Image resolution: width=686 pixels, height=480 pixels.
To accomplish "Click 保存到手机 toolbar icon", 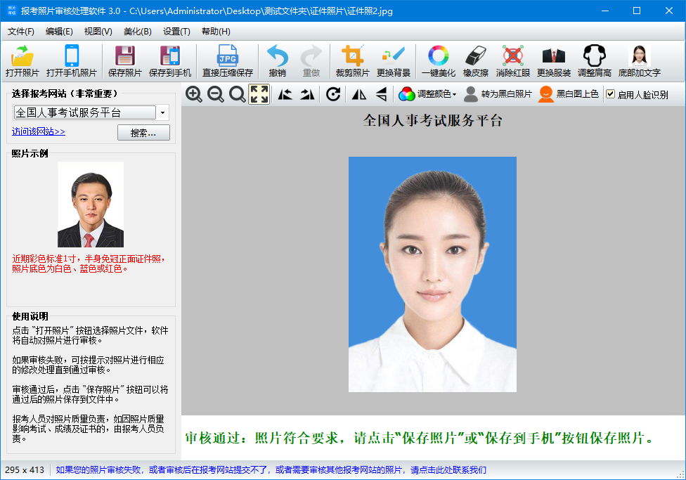I will pyautogui.click(x=170, y=61).
